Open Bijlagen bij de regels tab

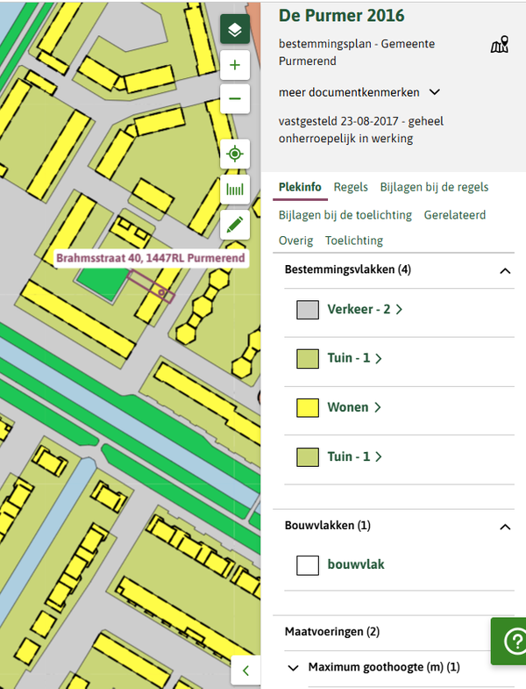pos(434,187)
